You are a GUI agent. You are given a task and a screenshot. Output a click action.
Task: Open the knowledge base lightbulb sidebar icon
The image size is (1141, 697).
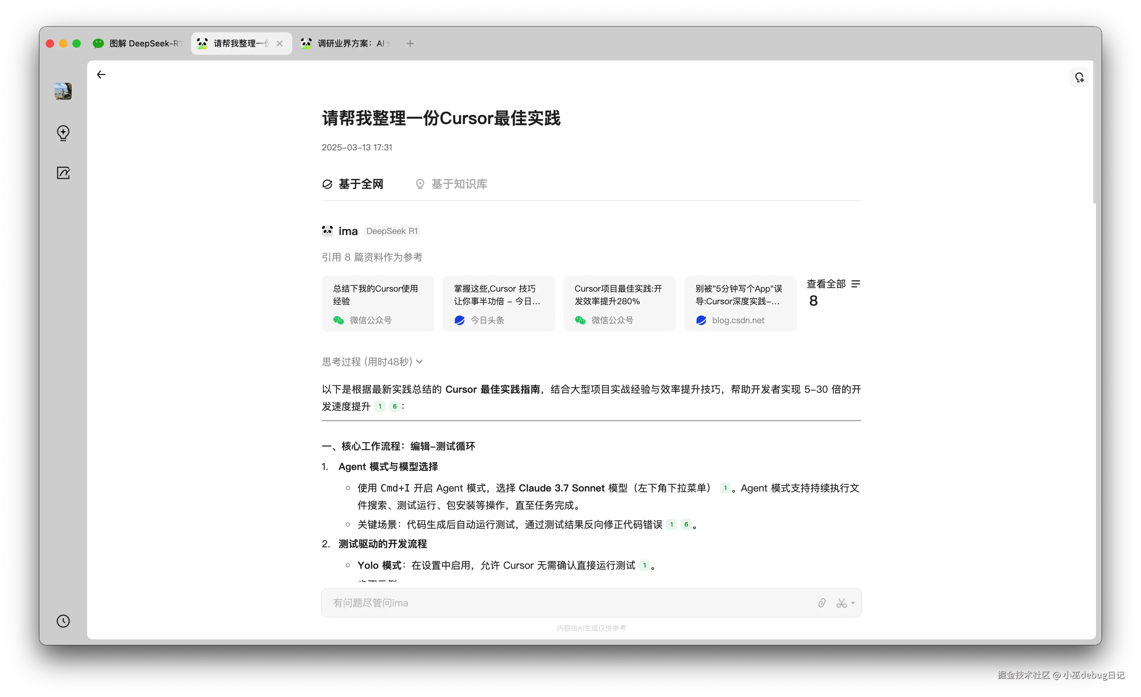click(64, 133)
